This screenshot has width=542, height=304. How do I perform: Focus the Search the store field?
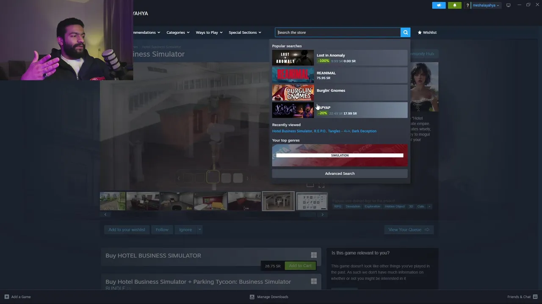point(338,33)
